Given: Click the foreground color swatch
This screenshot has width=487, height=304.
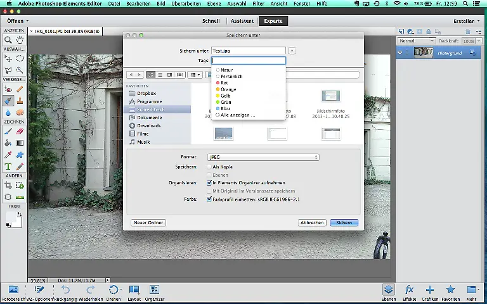Looking at the screenshot, I should tap(11, 217).
